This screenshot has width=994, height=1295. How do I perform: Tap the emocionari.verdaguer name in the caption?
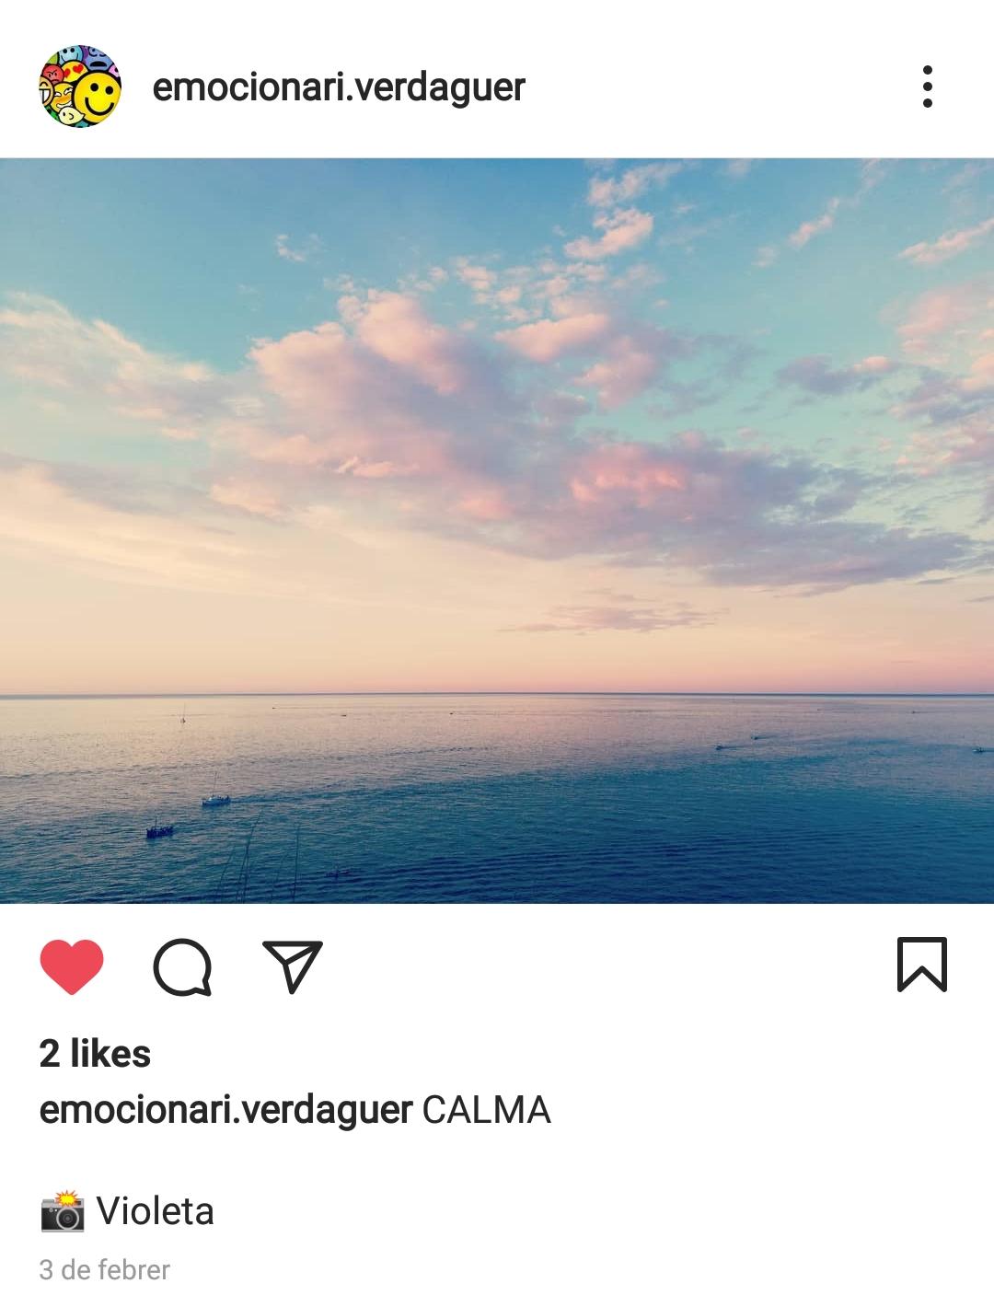(x=225, y=1110)
